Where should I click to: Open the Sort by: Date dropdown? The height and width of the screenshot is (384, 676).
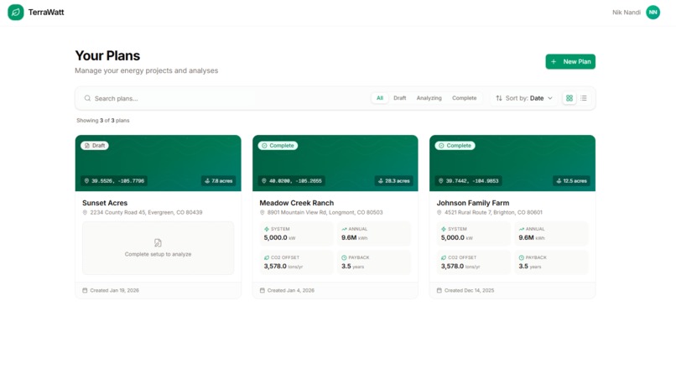click(524, 98)
